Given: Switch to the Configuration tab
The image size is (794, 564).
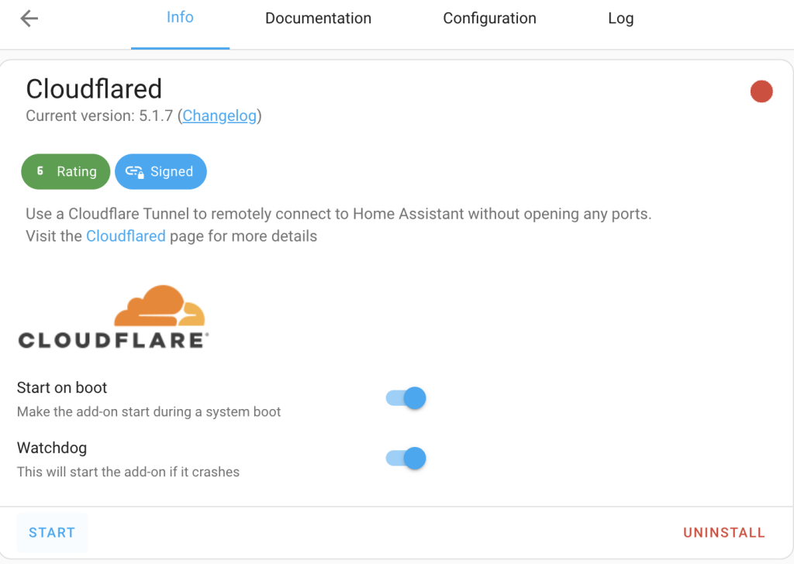Looking at the screenshot, I should (x=489, y=19).
